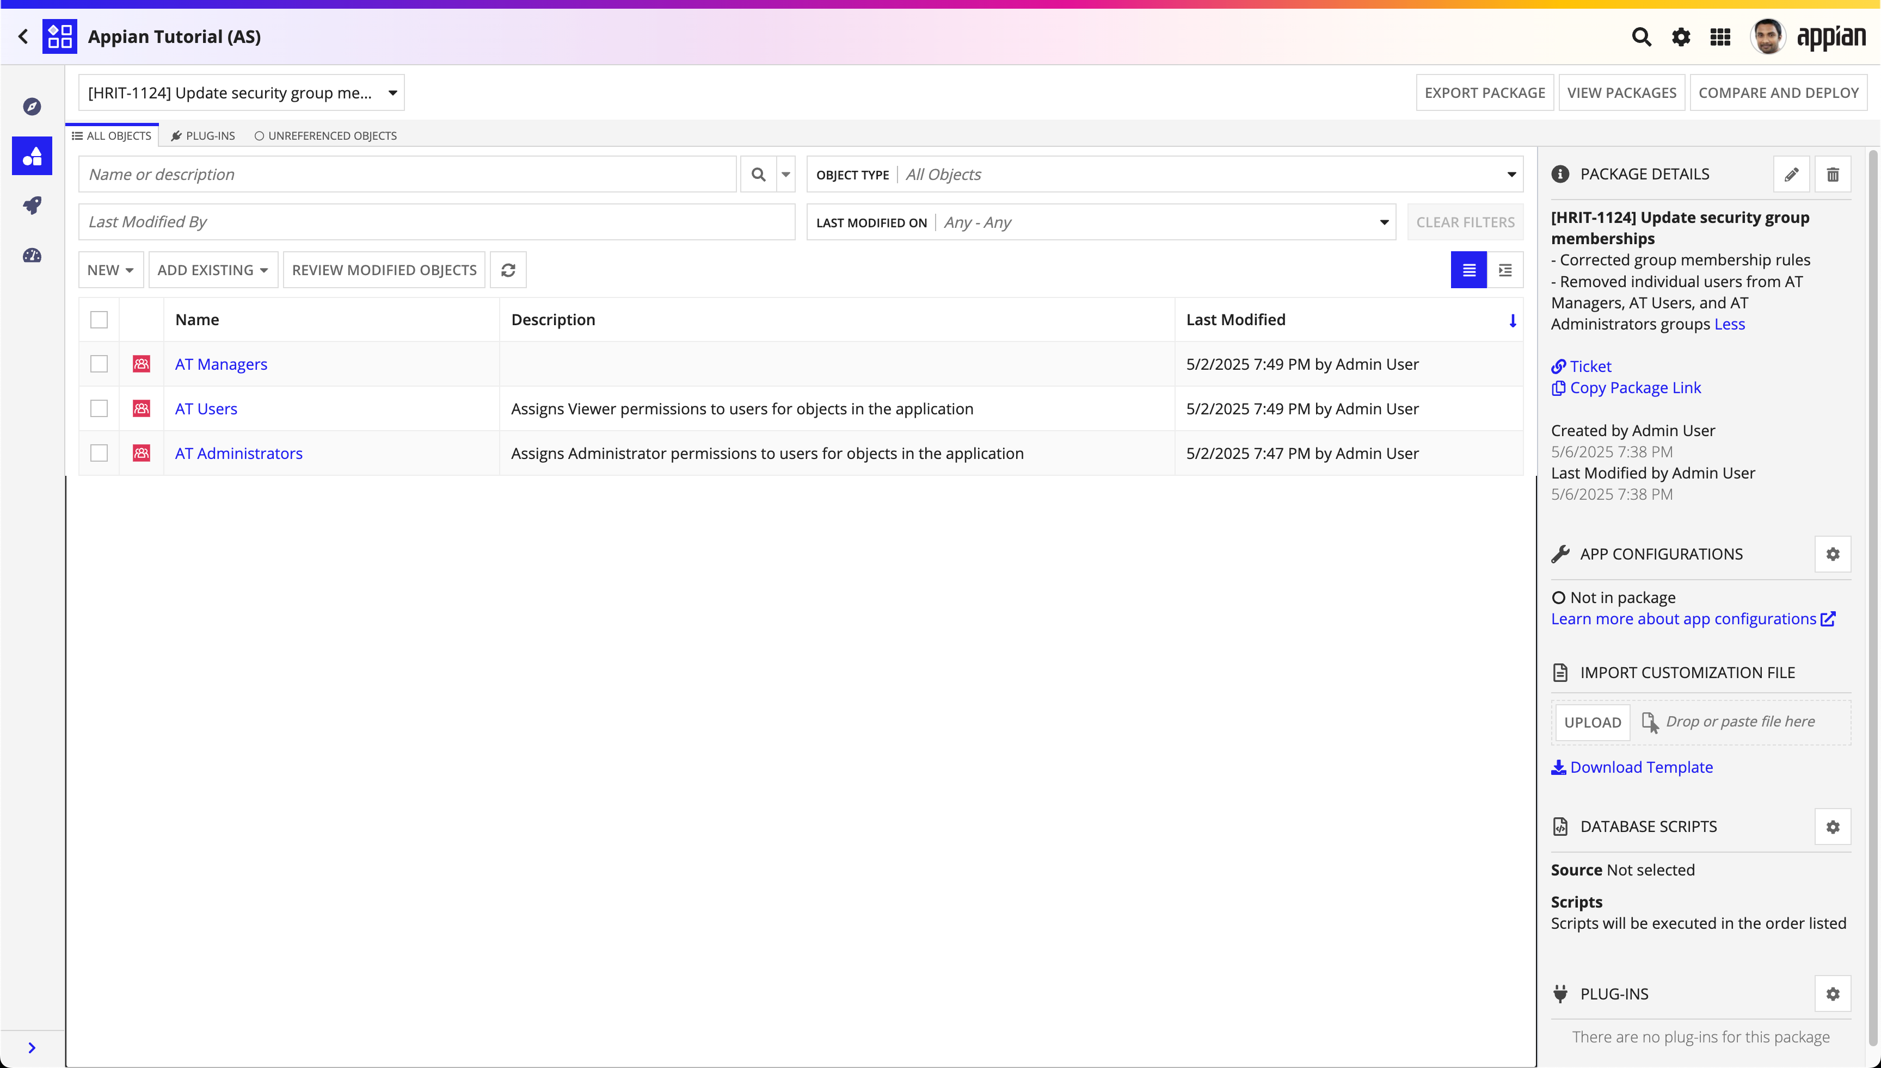The height and width of the screenshot is (1068, 1881).
Task: Click the COMPARE AND DEPLOY button
Action: click(x=1778, y=92)
